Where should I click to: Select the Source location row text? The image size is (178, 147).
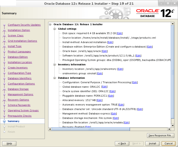point(109,38)
